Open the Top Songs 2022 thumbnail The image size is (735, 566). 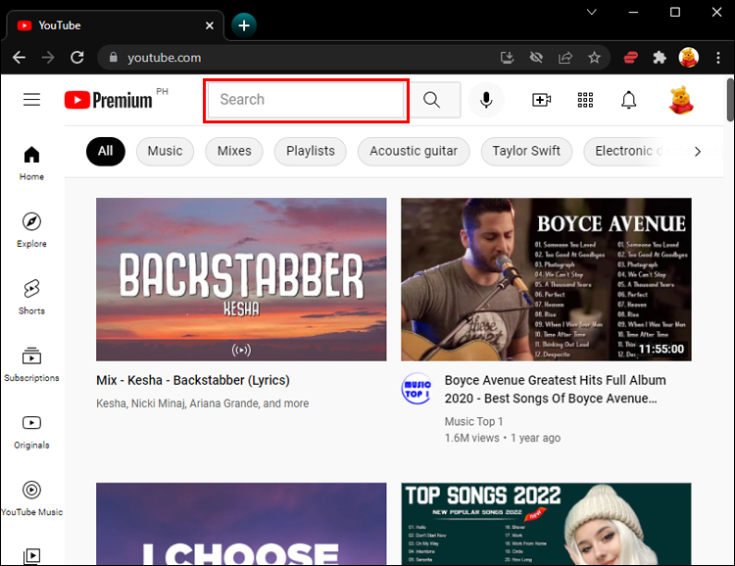click(x=546, y=524)
